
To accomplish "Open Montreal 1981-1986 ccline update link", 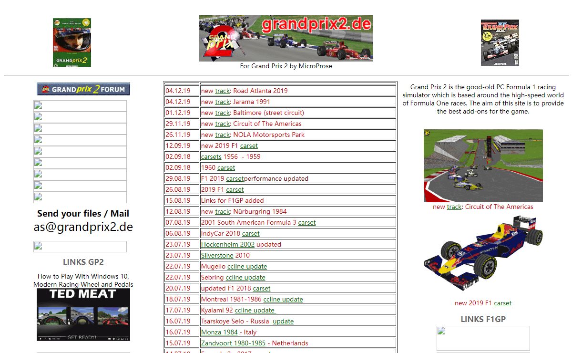I will [283, 299].
